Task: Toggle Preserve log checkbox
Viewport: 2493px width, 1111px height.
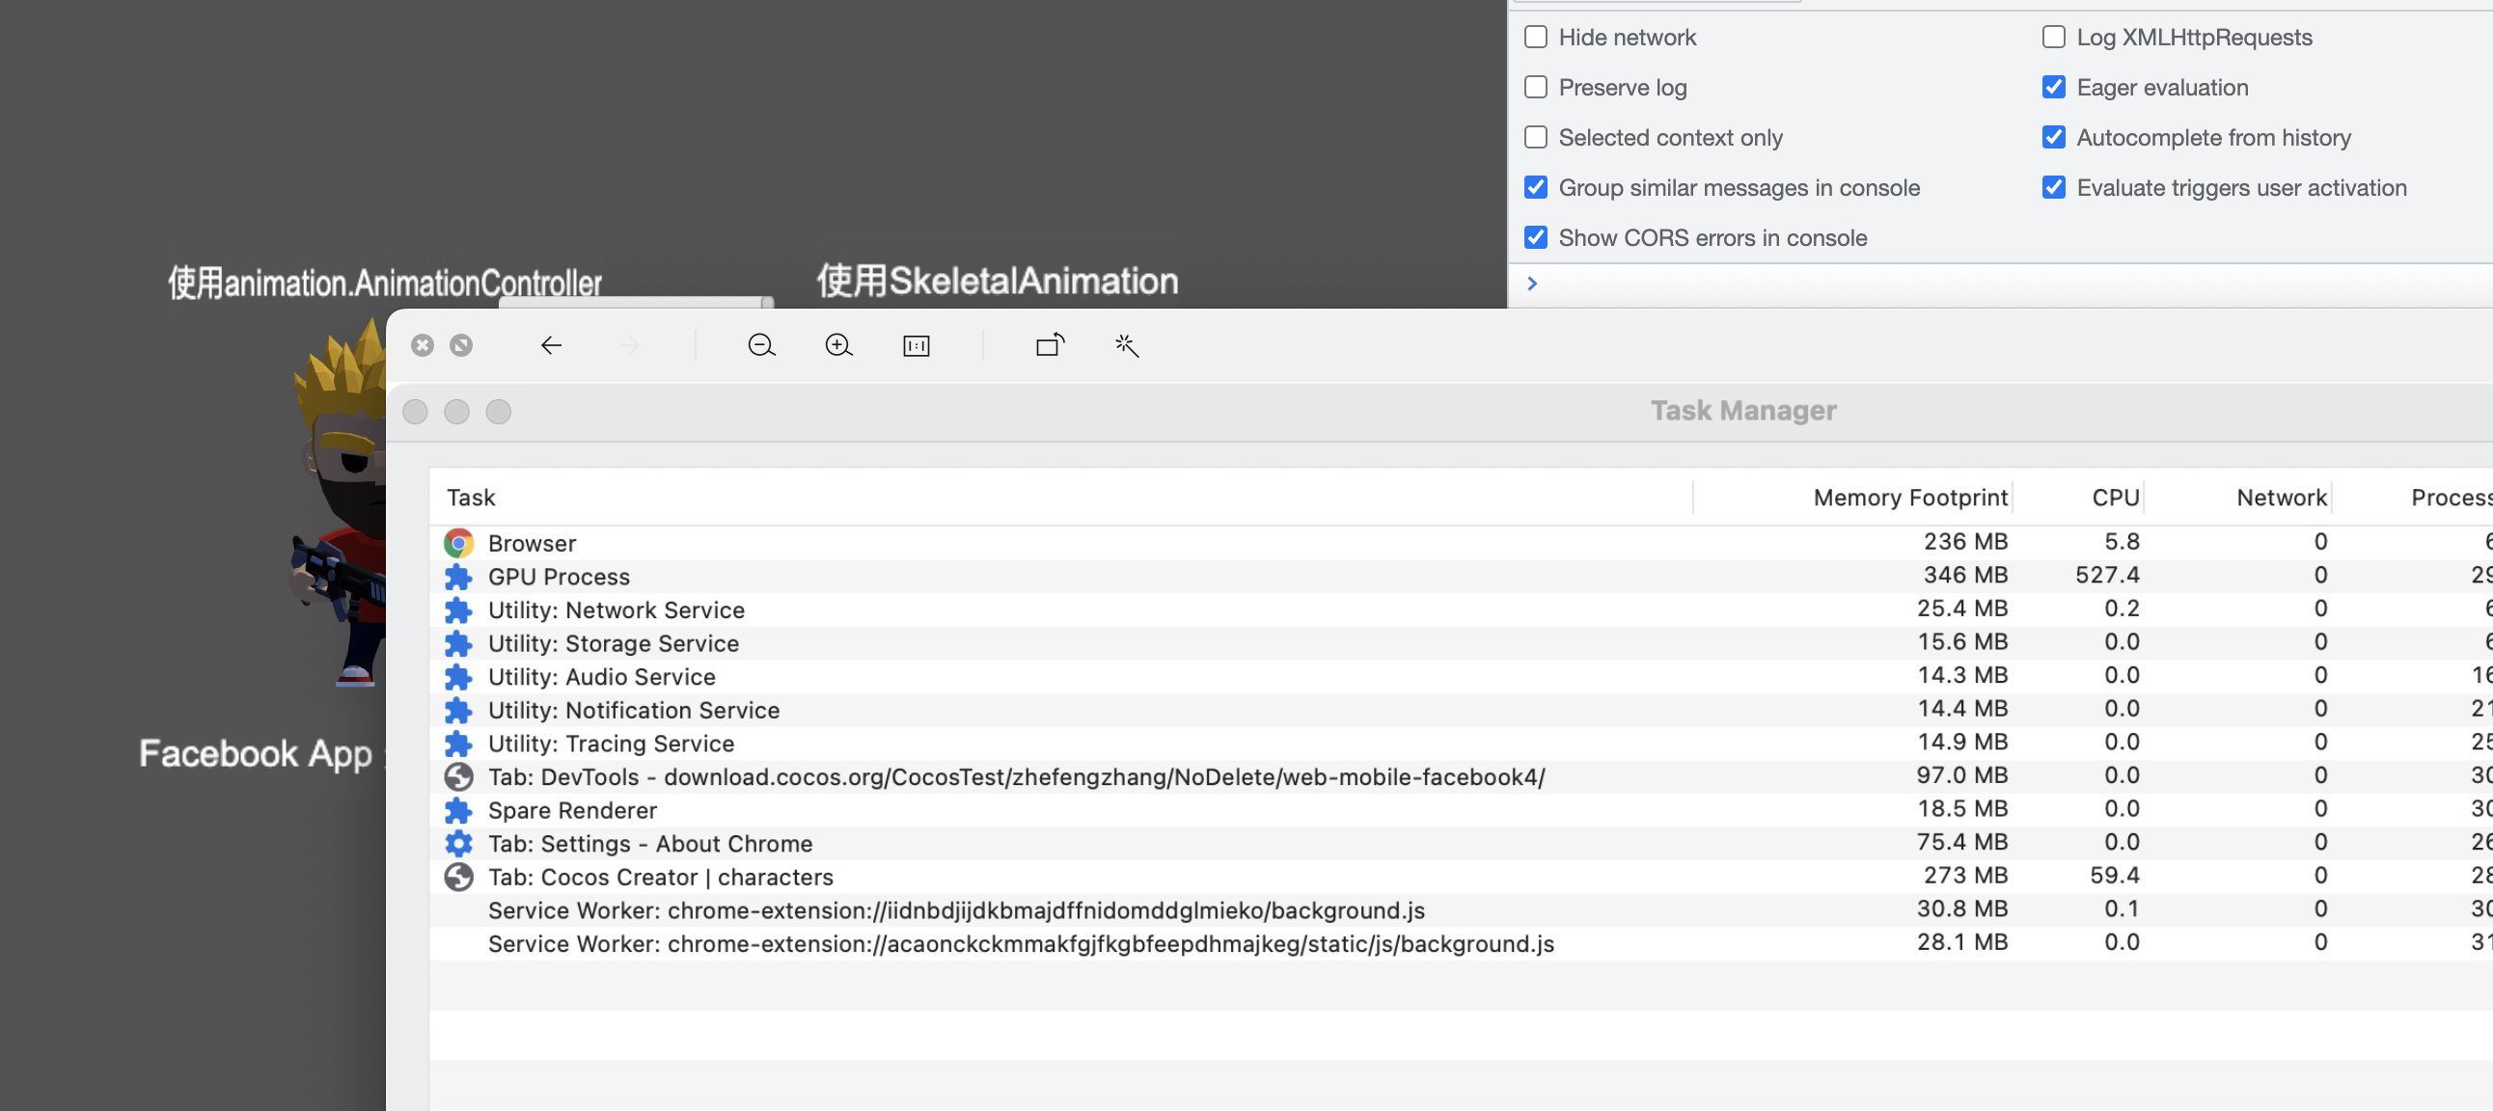Action: (x=1536, y=87)
